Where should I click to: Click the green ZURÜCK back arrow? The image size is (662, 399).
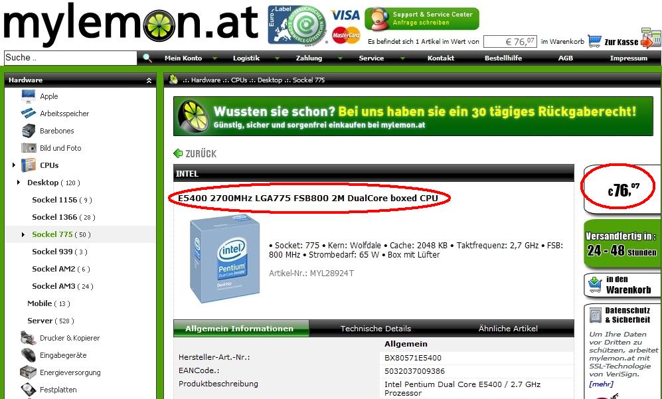click(178, 153)
